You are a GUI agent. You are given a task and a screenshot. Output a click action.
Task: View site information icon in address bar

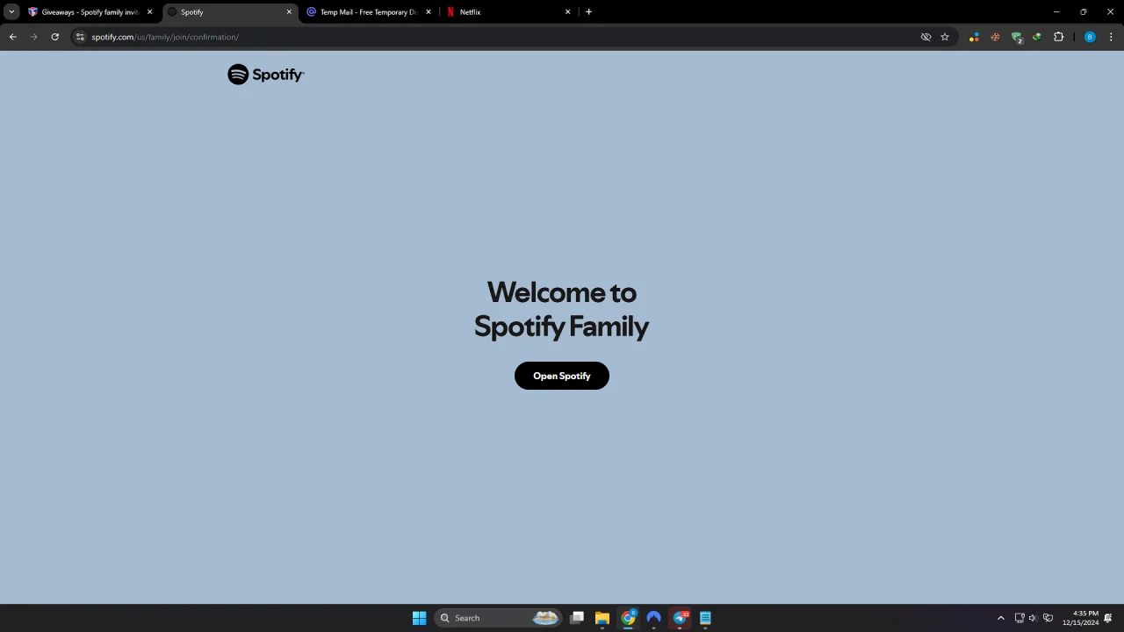tap(80, 37)
